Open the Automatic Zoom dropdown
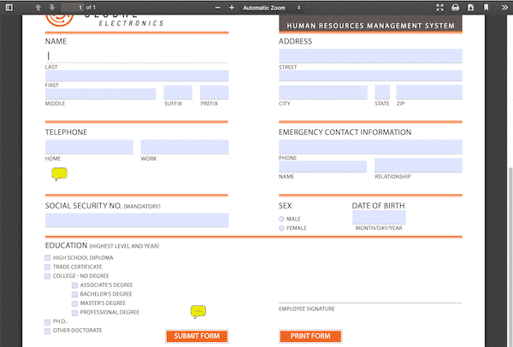 pyautogui.click(x=271, y=8)
